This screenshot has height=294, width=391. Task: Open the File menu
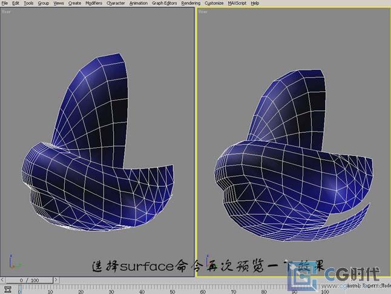(5, 3)
